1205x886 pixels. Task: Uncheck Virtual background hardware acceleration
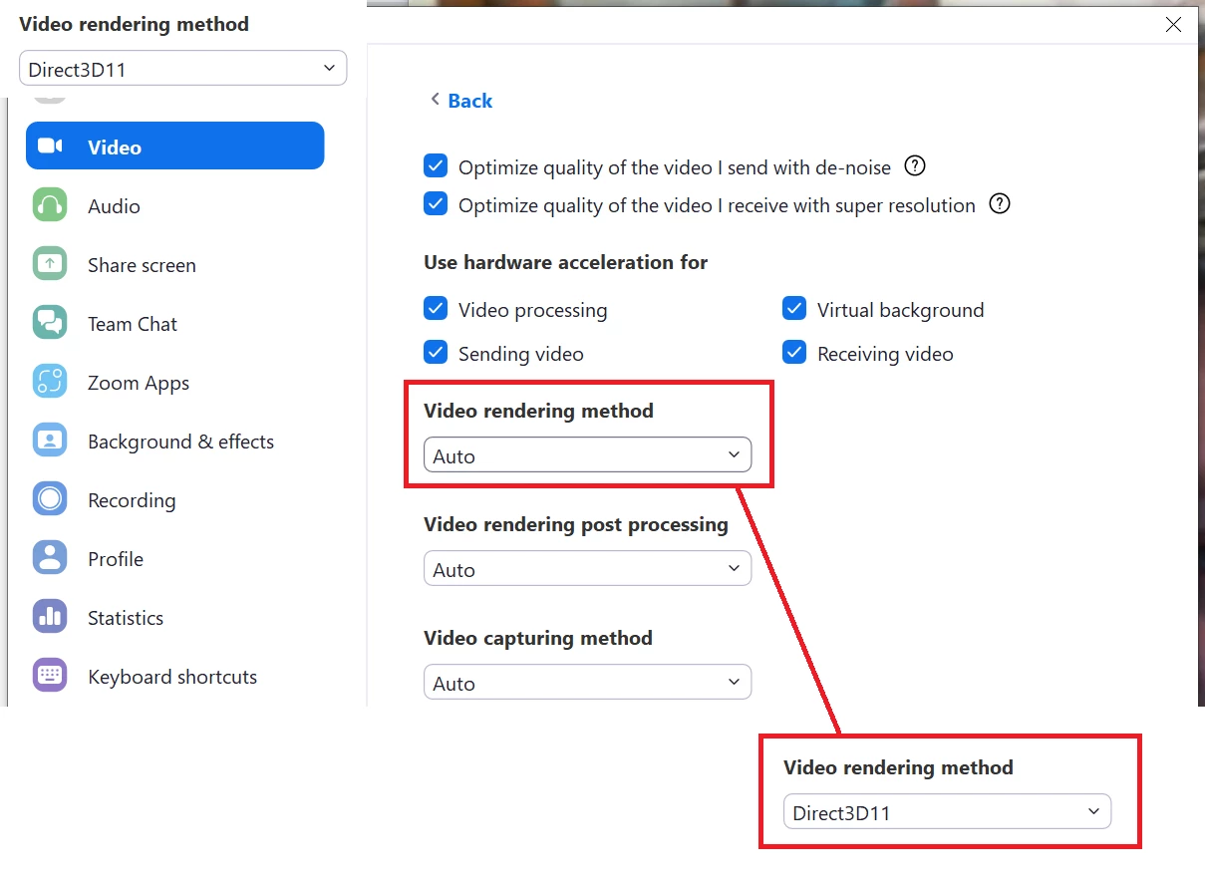click(794, 309)
